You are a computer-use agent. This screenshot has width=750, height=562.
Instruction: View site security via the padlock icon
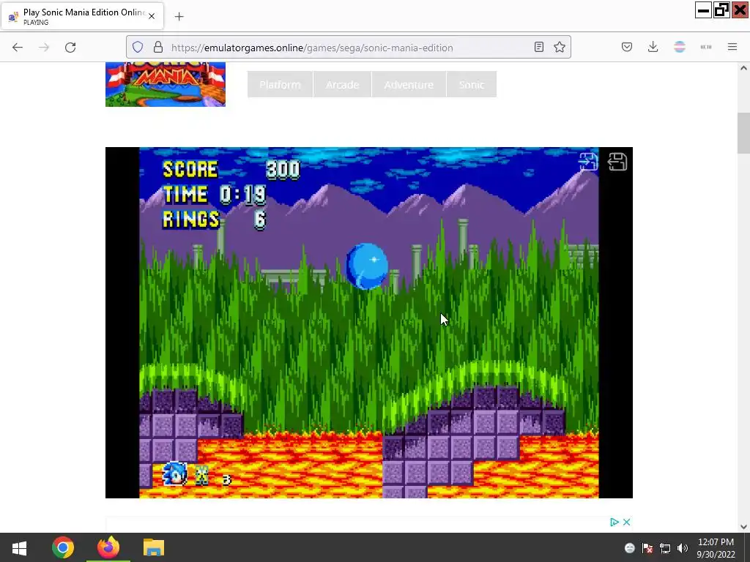[158, 48]
